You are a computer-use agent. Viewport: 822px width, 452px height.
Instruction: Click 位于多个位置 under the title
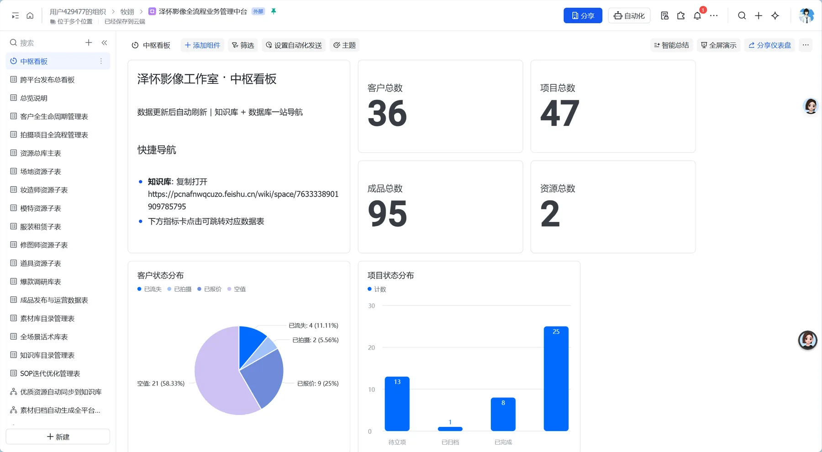click(71, 21)
